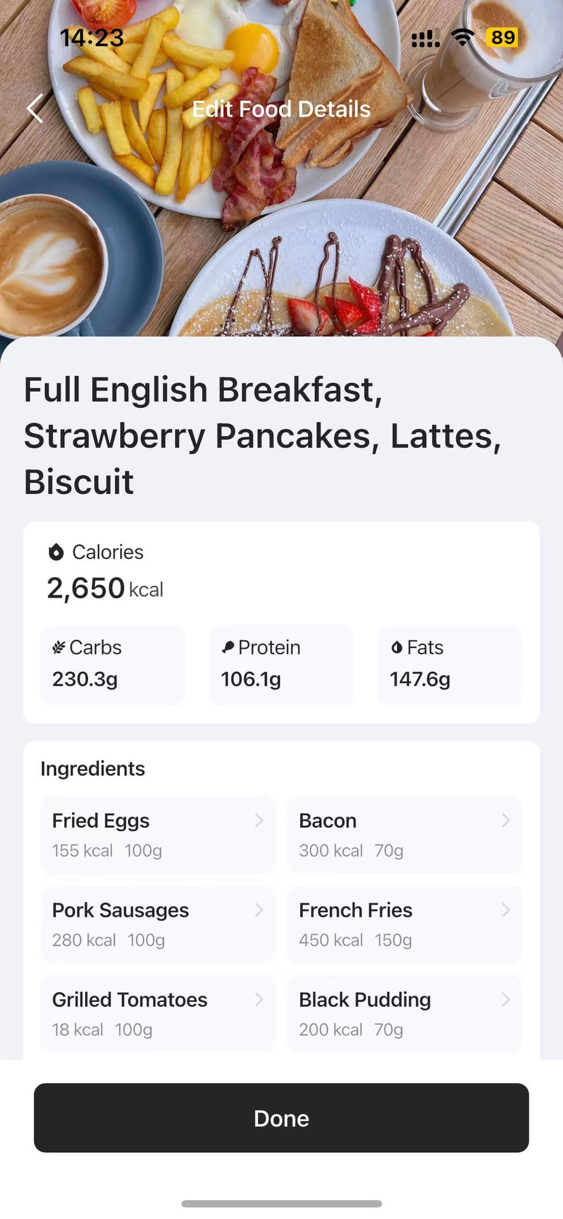The width and height of the screenshot is (563, 1219).
Task: Tap the battery level indicator
Action: [502, 37]
